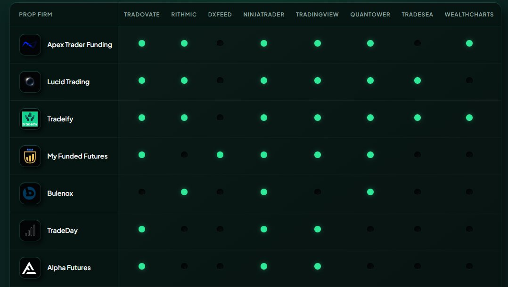Click Alpha Futures' green TradingView dot
The height and width of the screenshot is (287, 508).
318,267
